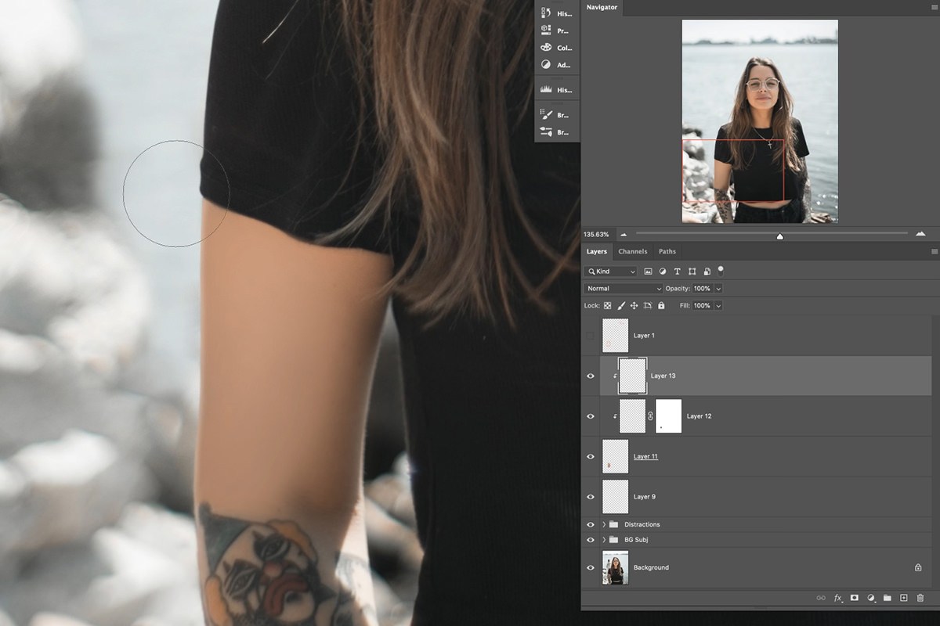Click the Navigator zoom slider handle
The width and height of the screenshot is (940, 626).
779,236
